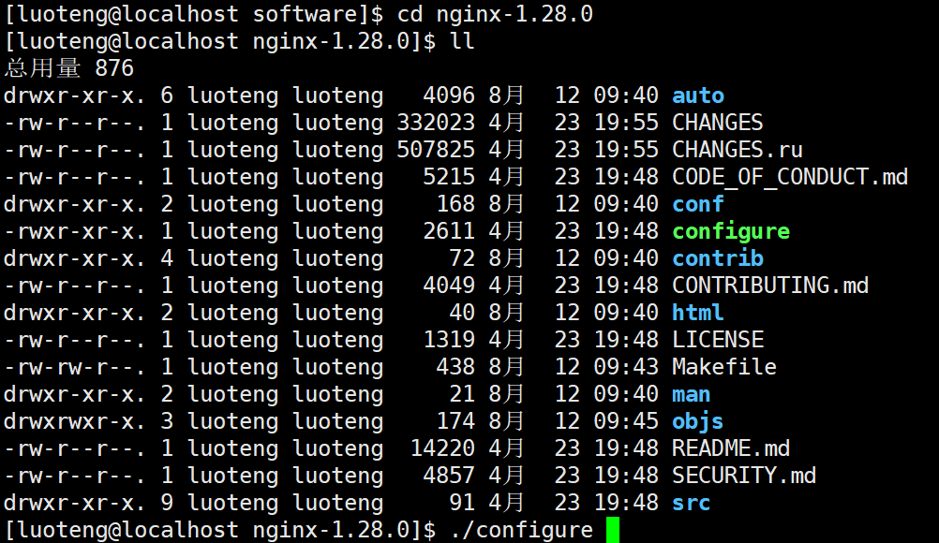The image size is (939, 543).
Task: Click the objs directory name
Action: 698,421
